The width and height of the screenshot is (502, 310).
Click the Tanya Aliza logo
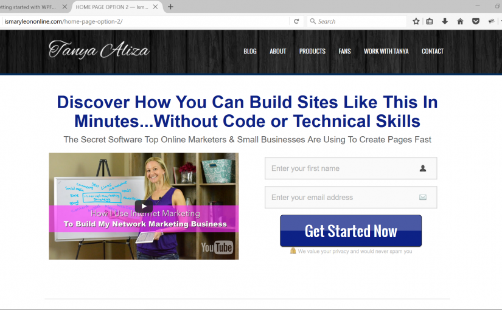coord(99,50)
